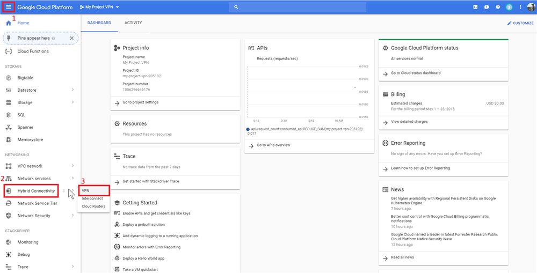
Task: Expand the Datastore submenu chevron
Action: coord(72,90)
